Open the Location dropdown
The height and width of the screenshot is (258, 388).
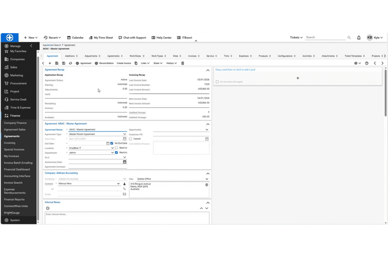pyautogui.click(x=112, y=148)
